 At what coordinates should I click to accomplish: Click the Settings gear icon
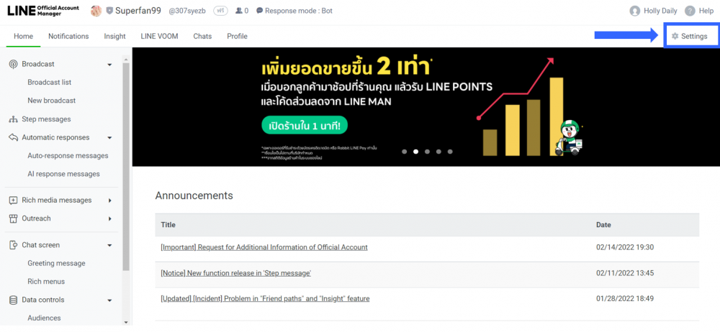pyautogui.click(x=675, y=36)
